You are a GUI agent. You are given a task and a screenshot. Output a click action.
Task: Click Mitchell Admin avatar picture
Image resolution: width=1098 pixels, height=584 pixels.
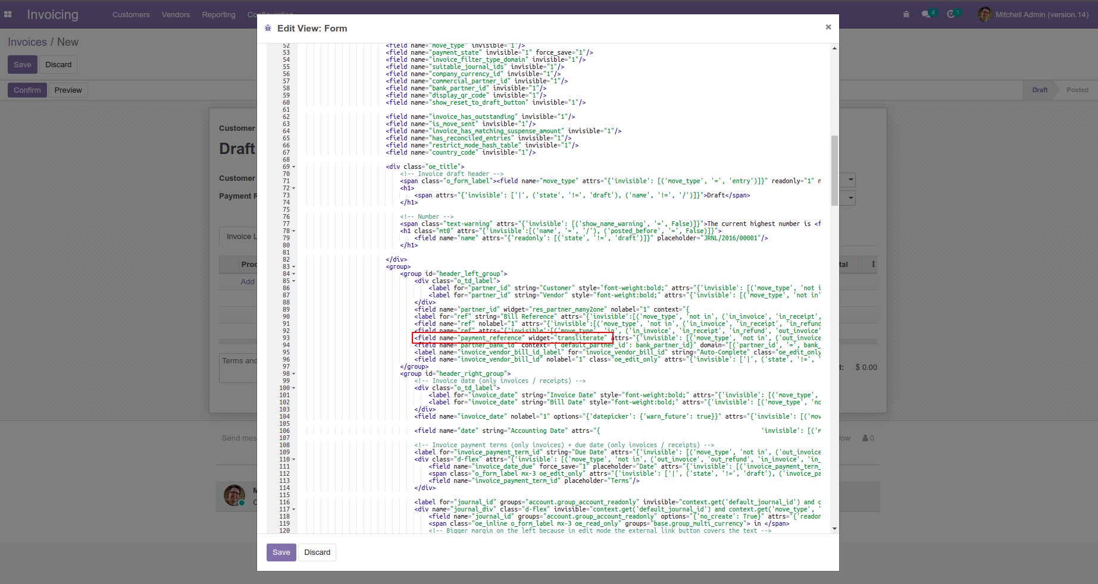(x=985, y=14)
